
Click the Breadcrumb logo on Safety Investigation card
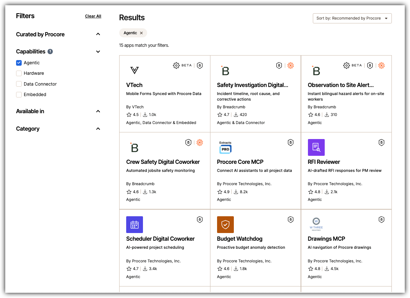225,70
